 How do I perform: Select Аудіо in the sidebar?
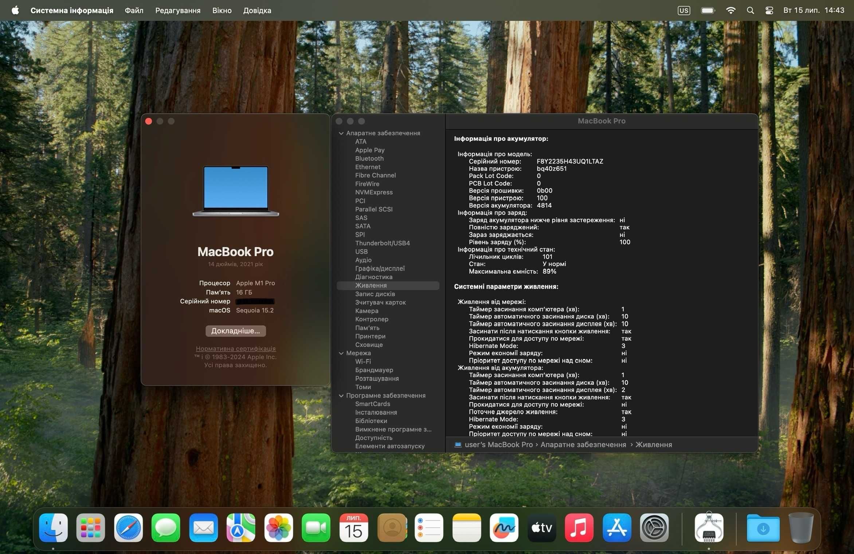pos(363,260)
